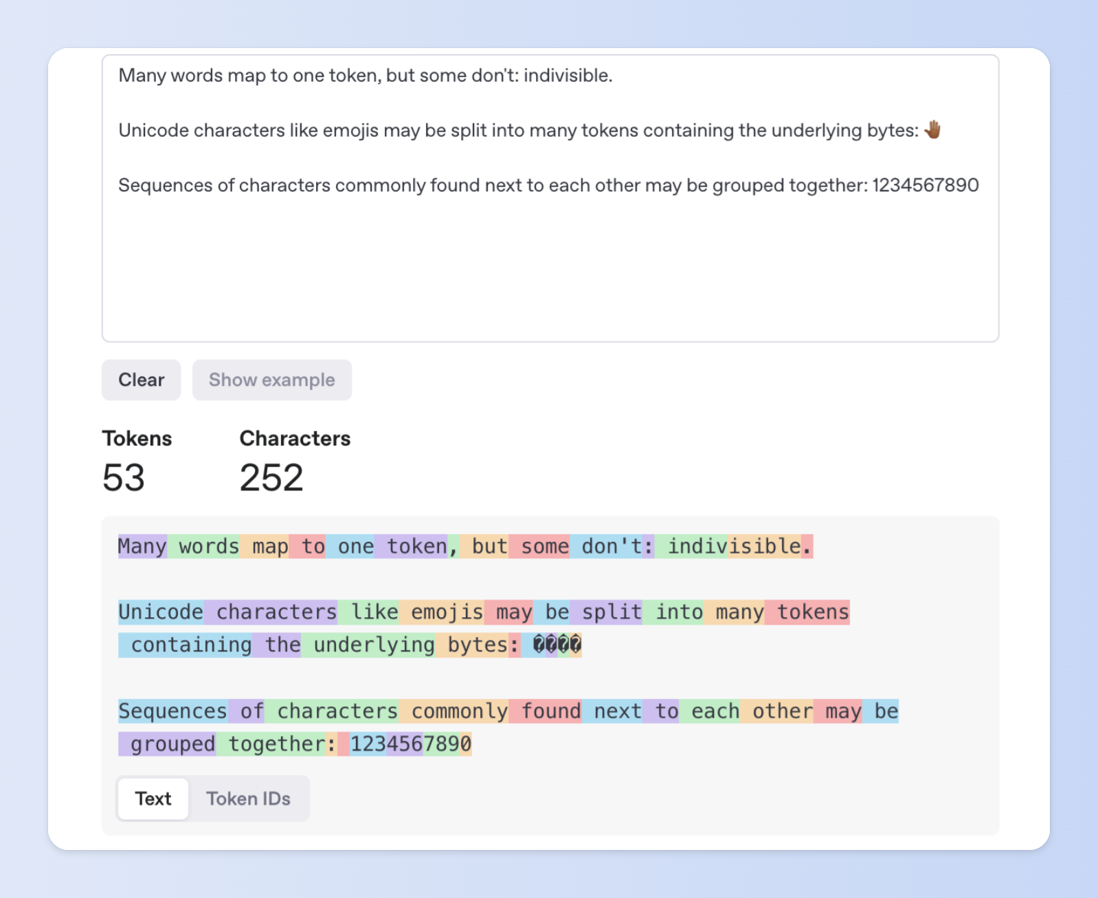Click the highlighted 'Many' token

(142, 546)
